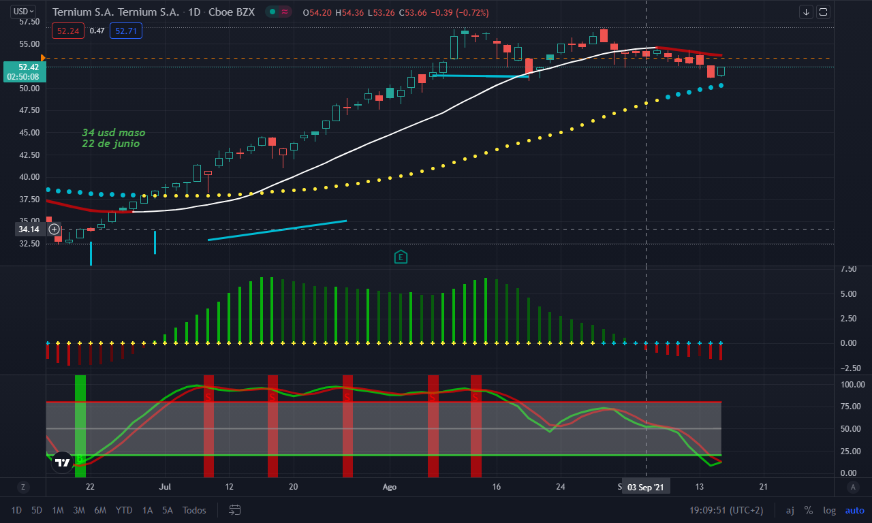
Task: Click the orange alert arrow on price axis
Action: point(44,58)
